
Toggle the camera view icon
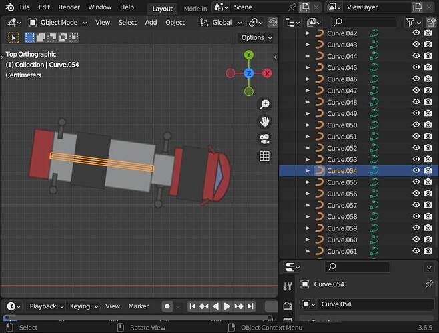click(x=264, y=139)
